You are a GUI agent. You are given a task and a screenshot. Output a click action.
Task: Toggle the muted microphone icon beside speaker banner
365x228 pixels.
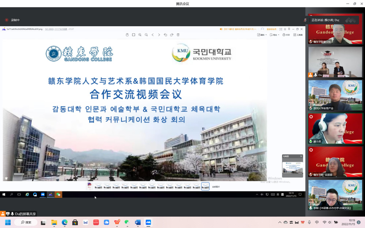point(305,20)
